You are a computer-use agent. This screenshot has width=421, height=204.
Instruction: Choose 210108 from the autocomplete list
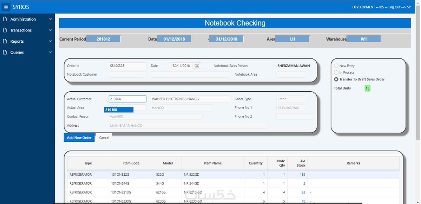[x=119, y=110]
